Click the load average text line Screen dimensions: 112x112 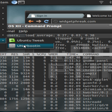[60, 35]
